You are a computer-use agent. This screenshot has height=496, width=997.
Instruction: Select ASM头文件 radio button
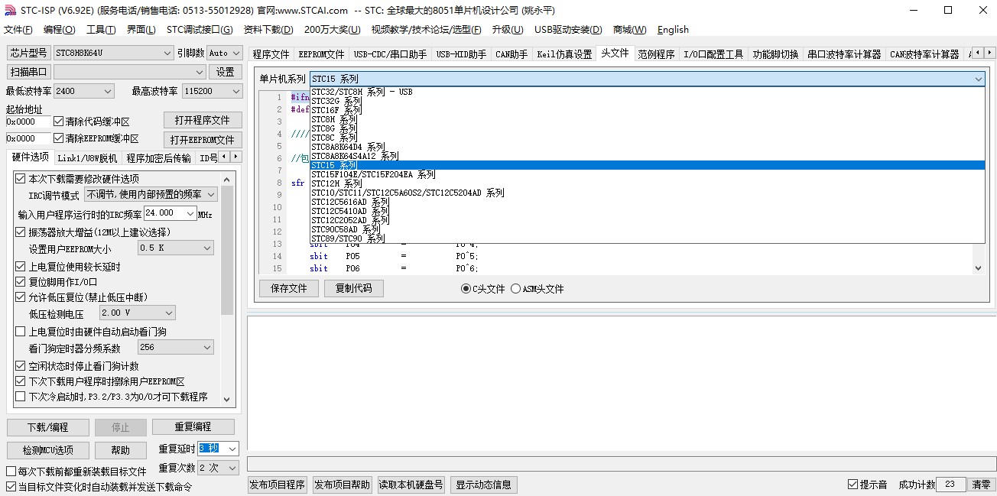pyautogui.click(x=515, y=289)
